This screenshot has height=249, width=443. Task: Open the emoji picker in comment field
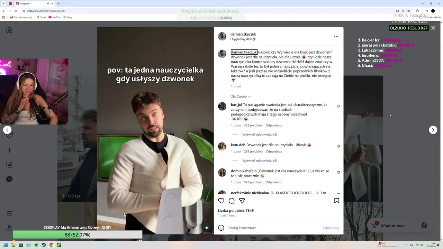tap(221, 228)
